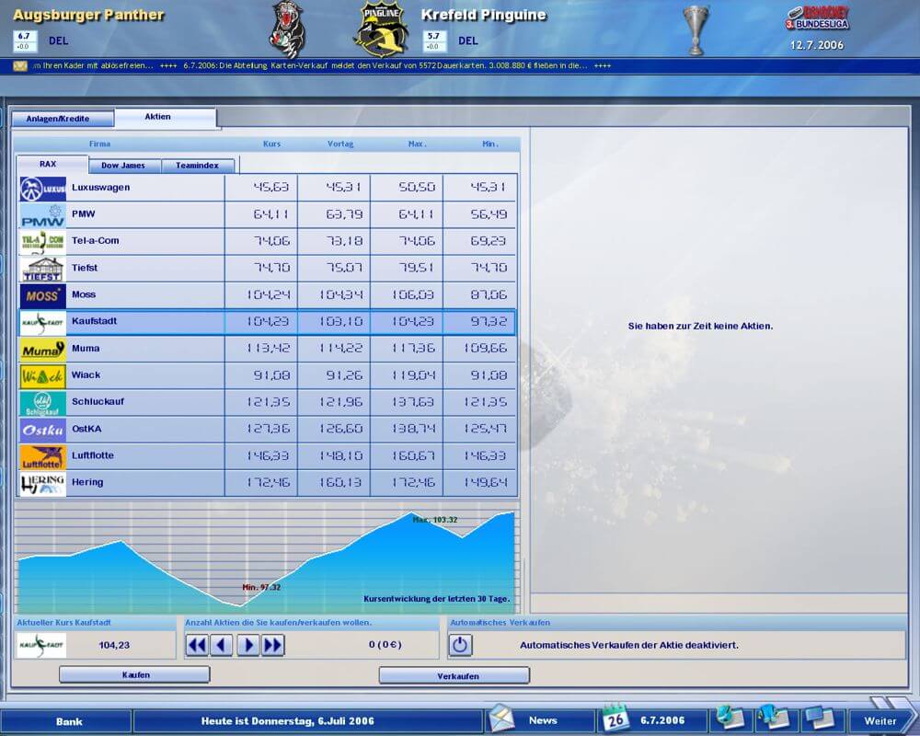Click the Min. 97.32 chart label
This screenshot has height=736, width=920.
coord(261,588)
